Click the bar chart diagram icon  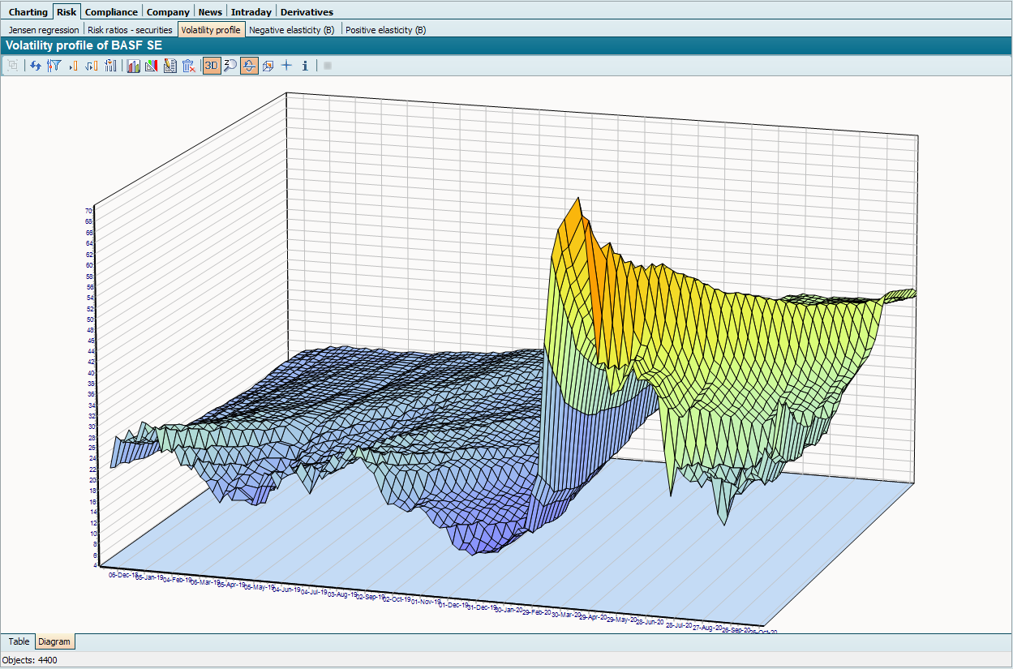pyautogui.click(x=133, y=66)
